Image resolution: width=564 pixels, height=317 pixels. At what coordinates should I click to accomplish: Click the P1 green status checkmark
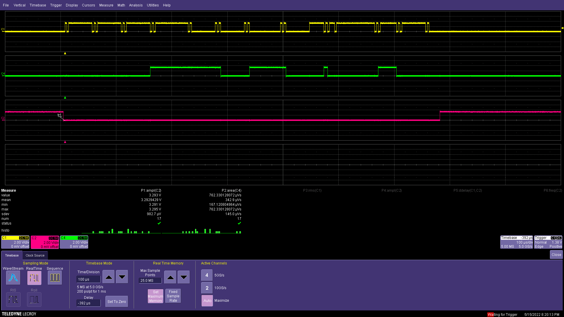159,223
